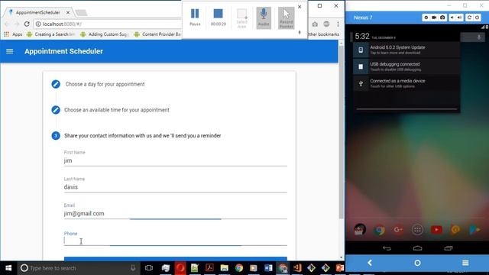The width and height of the screenshot is (489, 275).
Task: Open the Appointment Scheduler hamburger menu
Action: [x=9, y=51]
